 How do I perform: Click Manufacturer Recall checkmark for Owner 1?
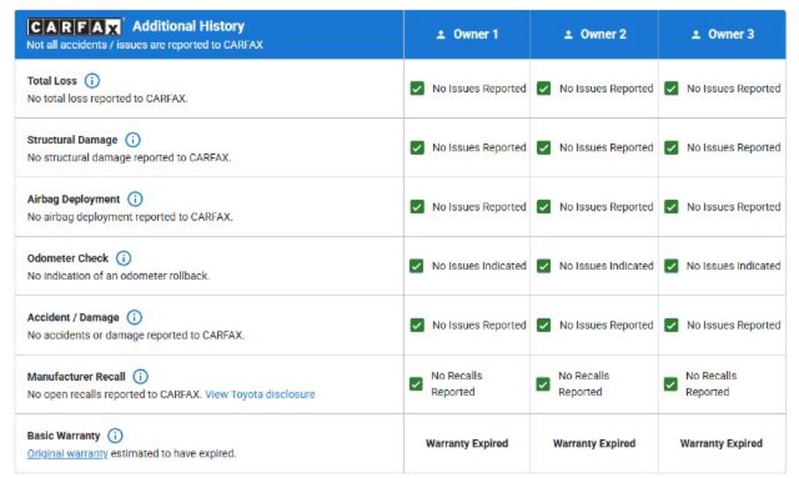[416, 384]
